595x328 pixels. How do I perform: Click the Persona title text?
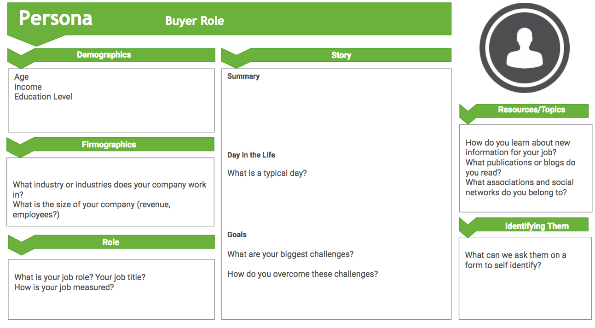56,18
